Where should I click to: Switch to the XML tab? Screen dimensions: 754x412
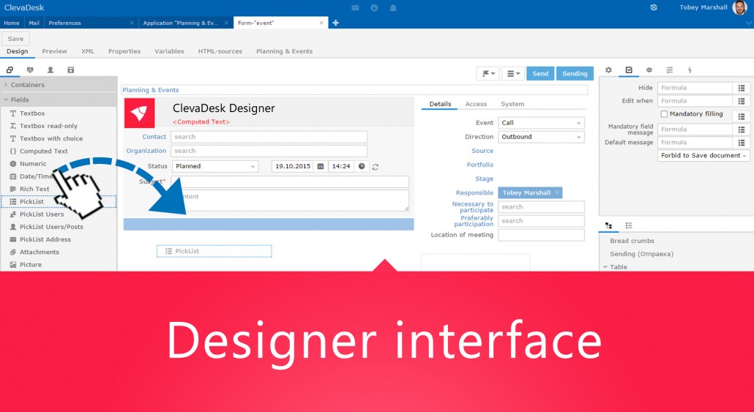[x=88, y=51]
